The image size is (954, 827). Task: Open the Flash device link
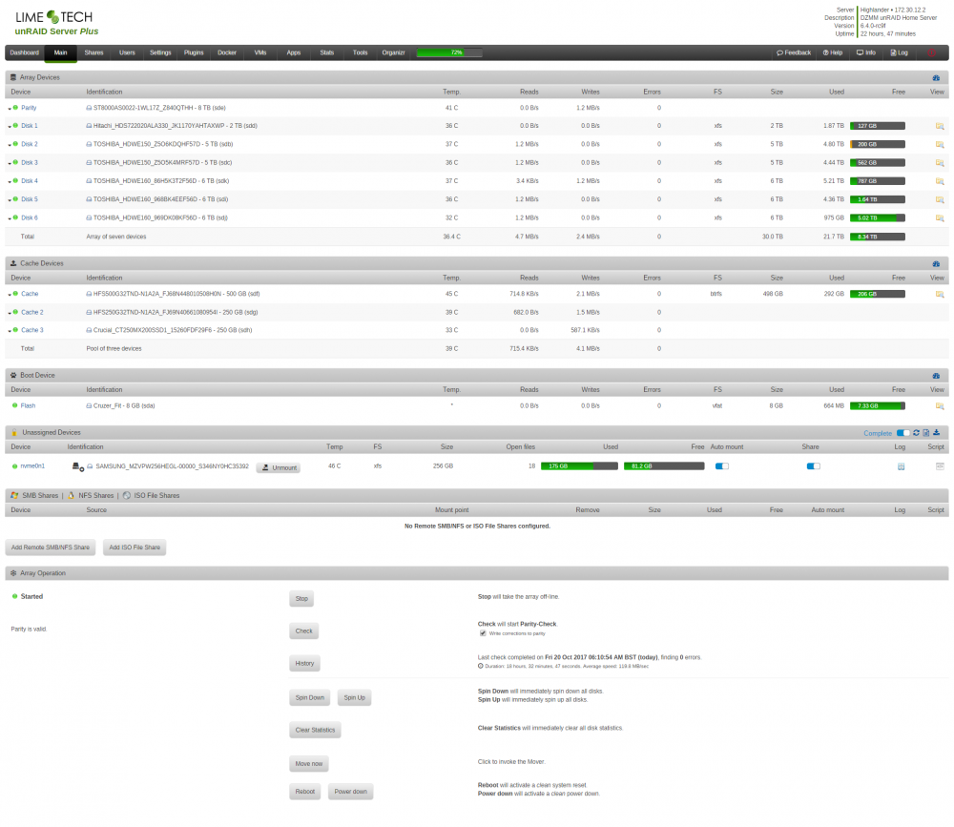(x=28, y=406)
